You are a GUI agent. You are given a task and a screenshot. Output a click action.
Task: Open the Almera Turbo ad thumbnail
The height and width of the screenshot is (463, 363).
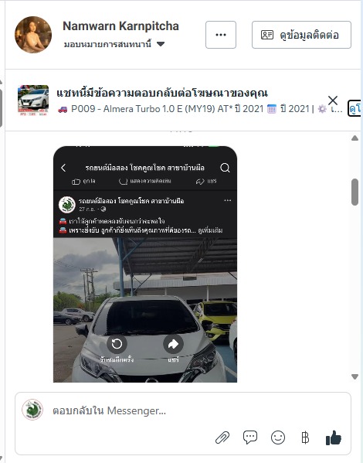(33, 100)
